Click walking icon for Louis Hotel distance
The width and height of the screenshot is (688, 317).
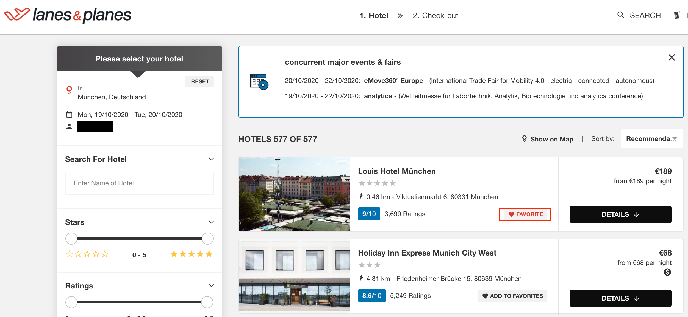[x=361, y=196]
